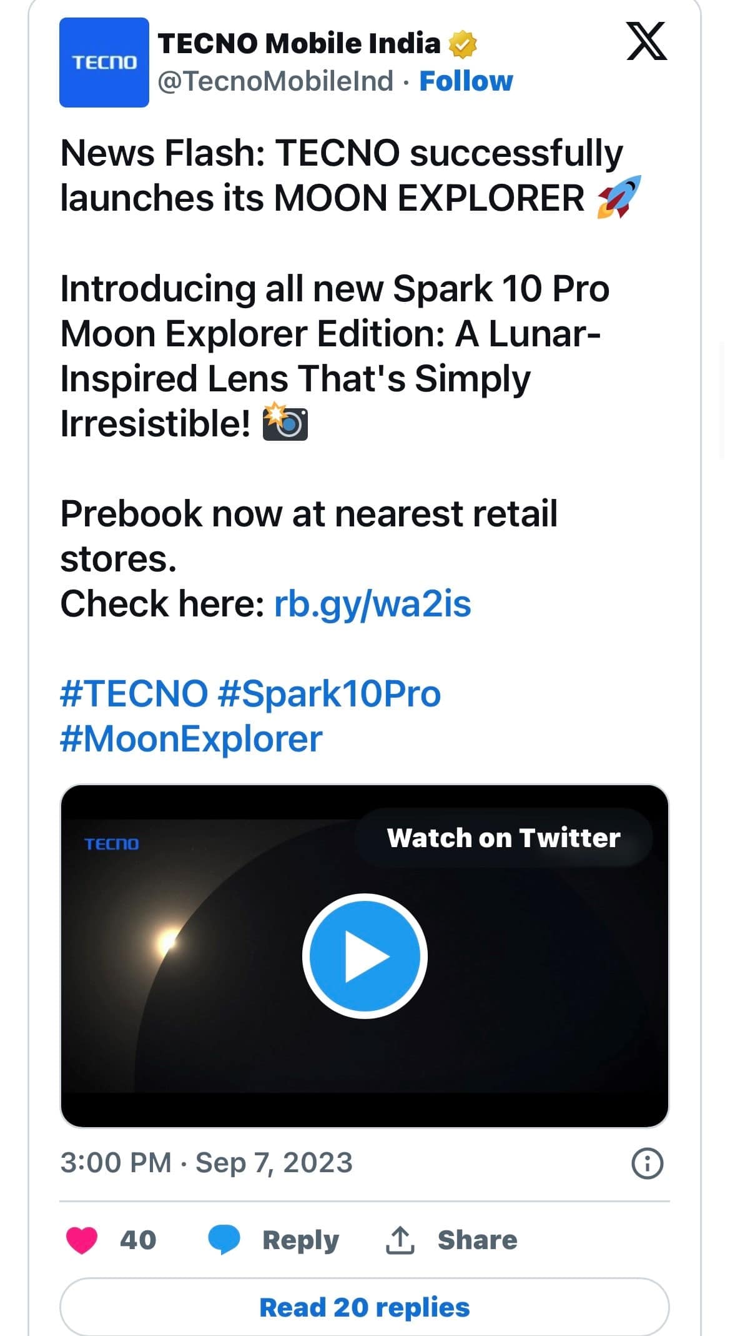Open the #Spark10Pro hashtag

tap(329, 694)
